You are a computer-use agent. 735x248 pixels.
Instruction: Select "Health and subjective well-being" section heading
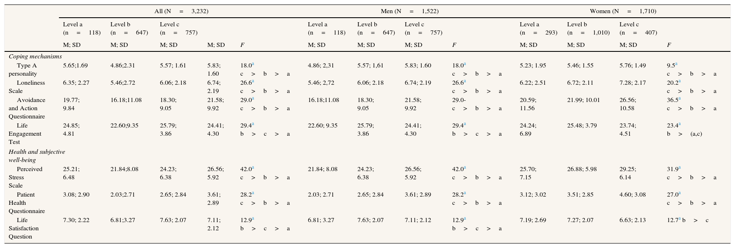(36, 156)
